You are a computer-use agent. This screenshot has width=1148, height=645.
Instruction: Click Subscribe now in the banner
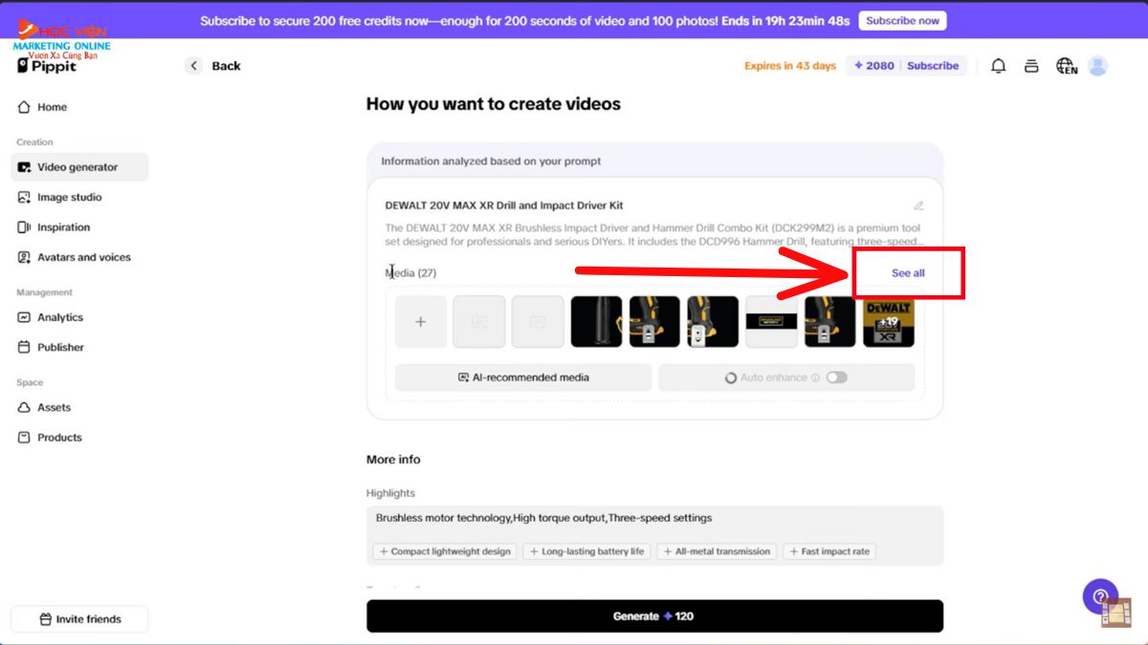tap(902, 20)
